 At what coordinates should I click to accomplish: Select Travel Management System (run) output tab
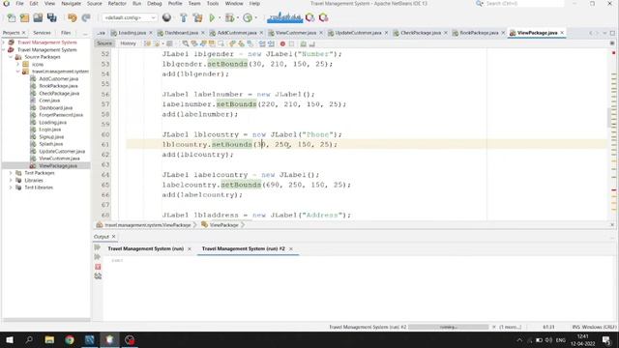(x=146, y=249)
